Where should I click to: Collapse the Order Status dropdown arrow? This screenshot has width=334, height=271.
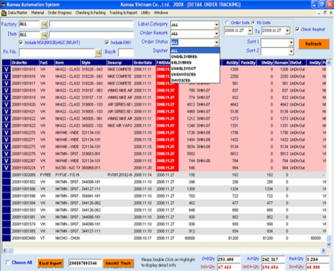(x=216, y=42)
